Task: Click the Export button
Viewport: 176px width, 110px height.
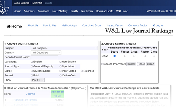Action: pyautogui.click(x=150, y=64)
